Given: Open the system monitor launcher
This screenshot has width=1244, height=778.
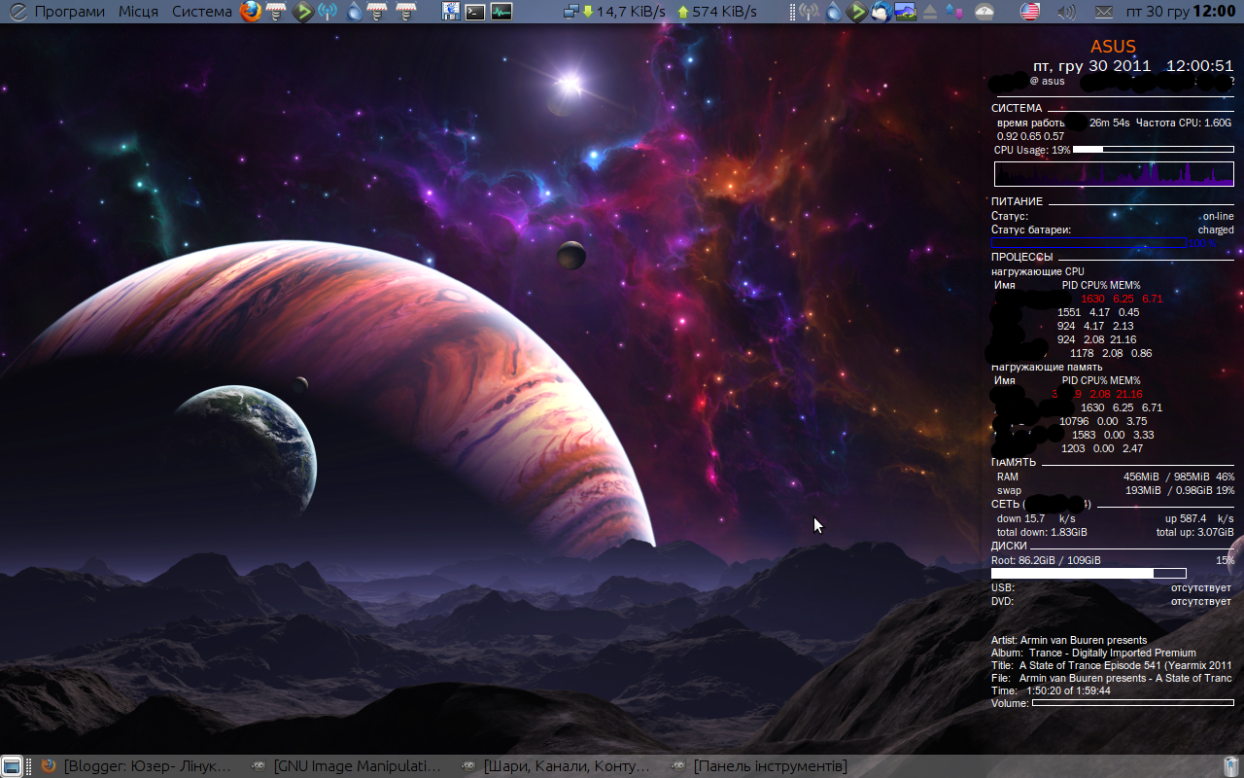Looking at the screenshot, I should coord(501,12).
